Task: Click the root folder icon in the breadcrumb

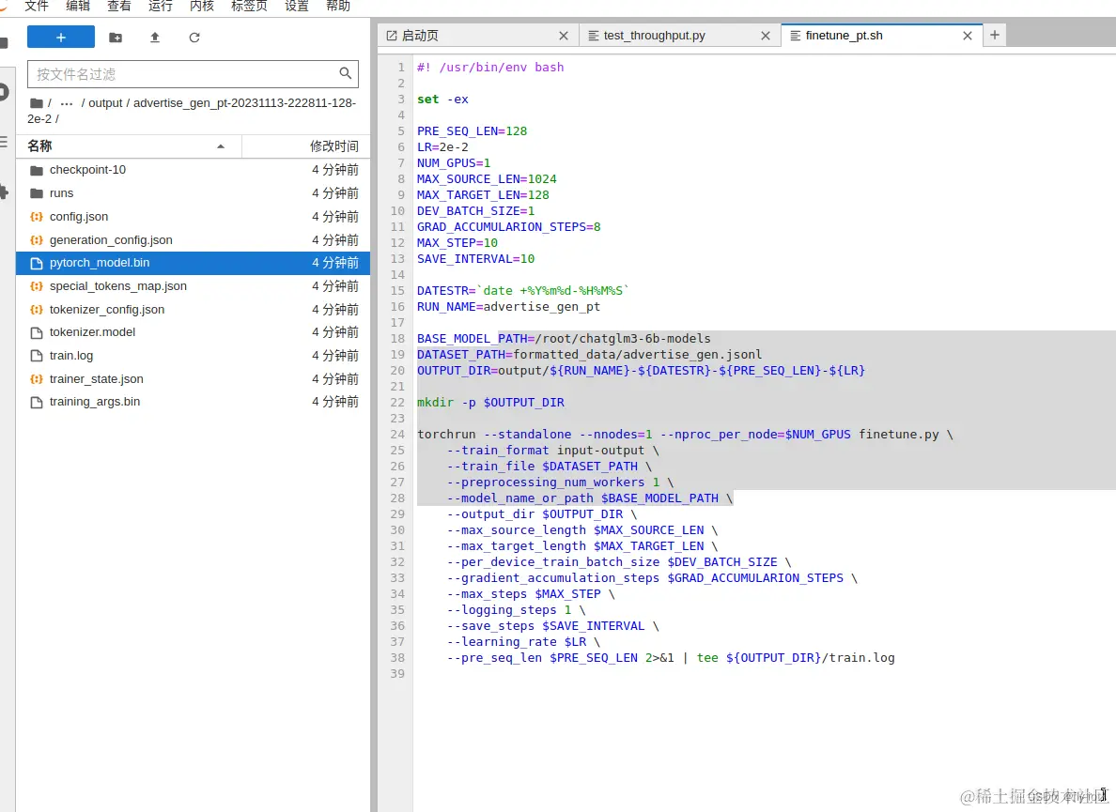Action: pos(37,103)
